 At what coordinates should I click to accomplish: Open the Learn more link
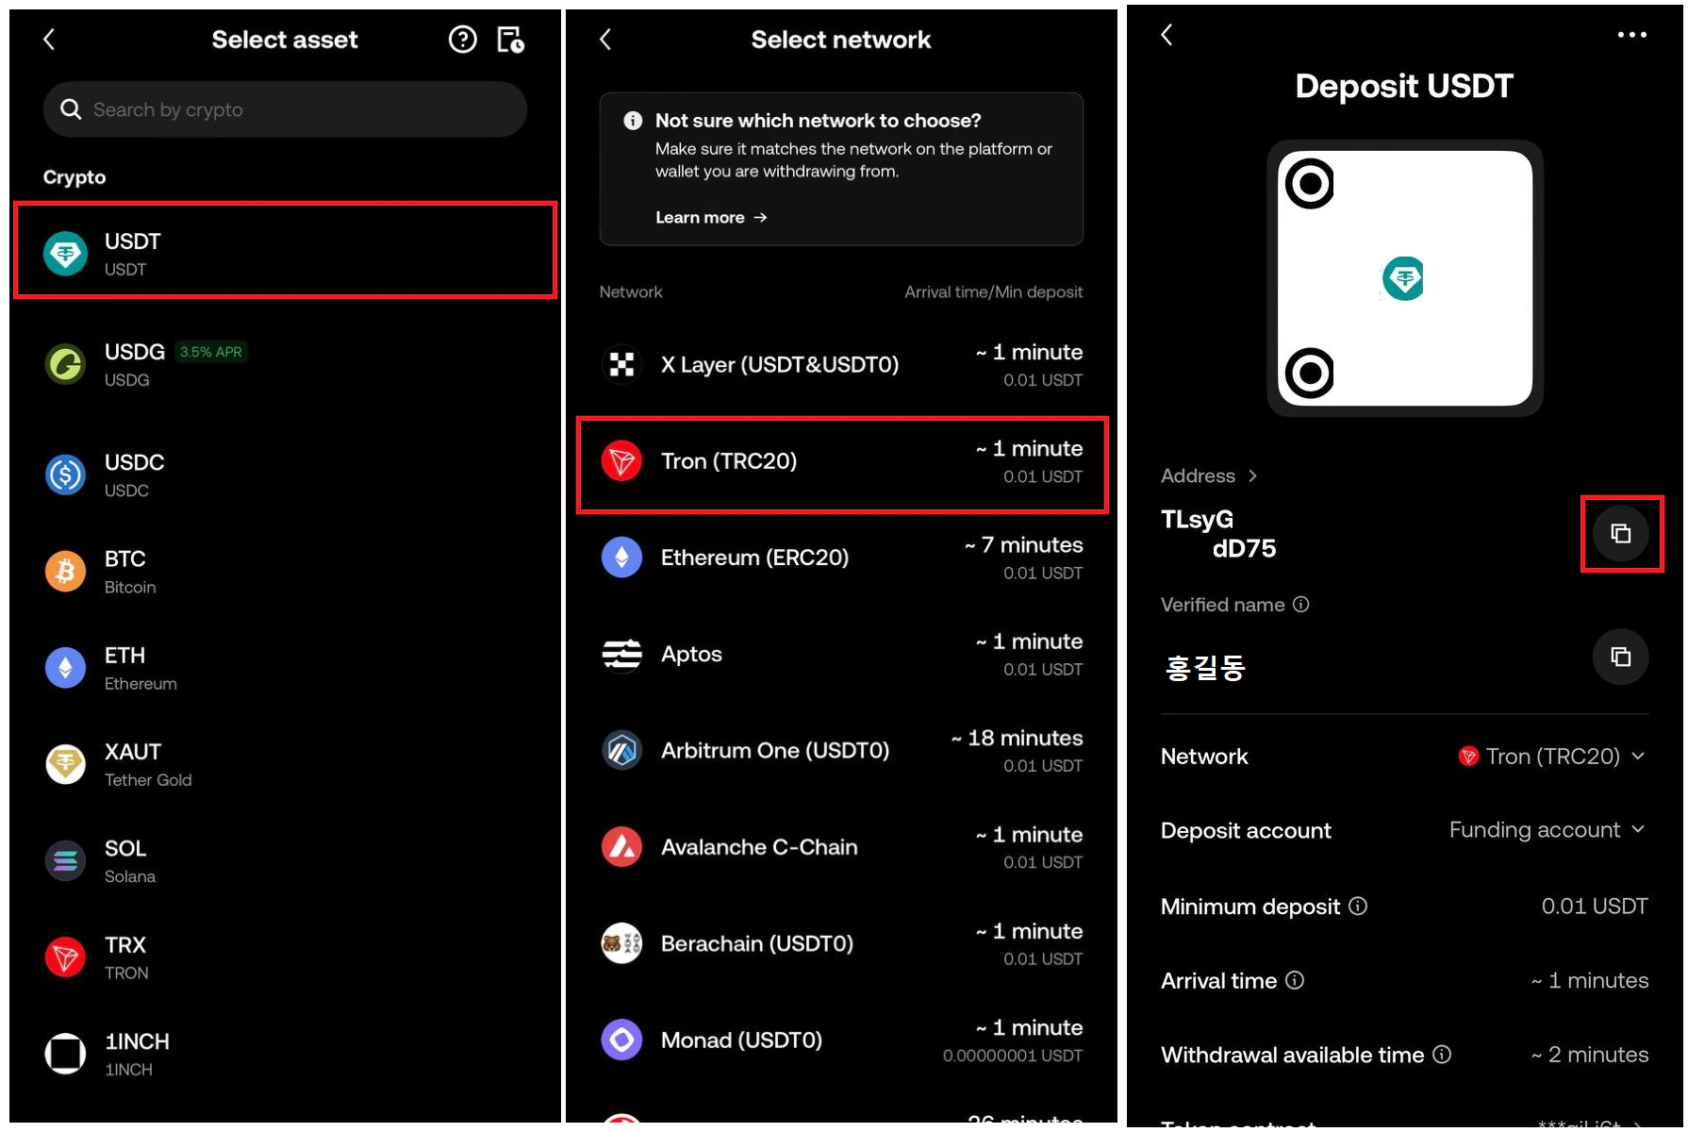[711, 217]
